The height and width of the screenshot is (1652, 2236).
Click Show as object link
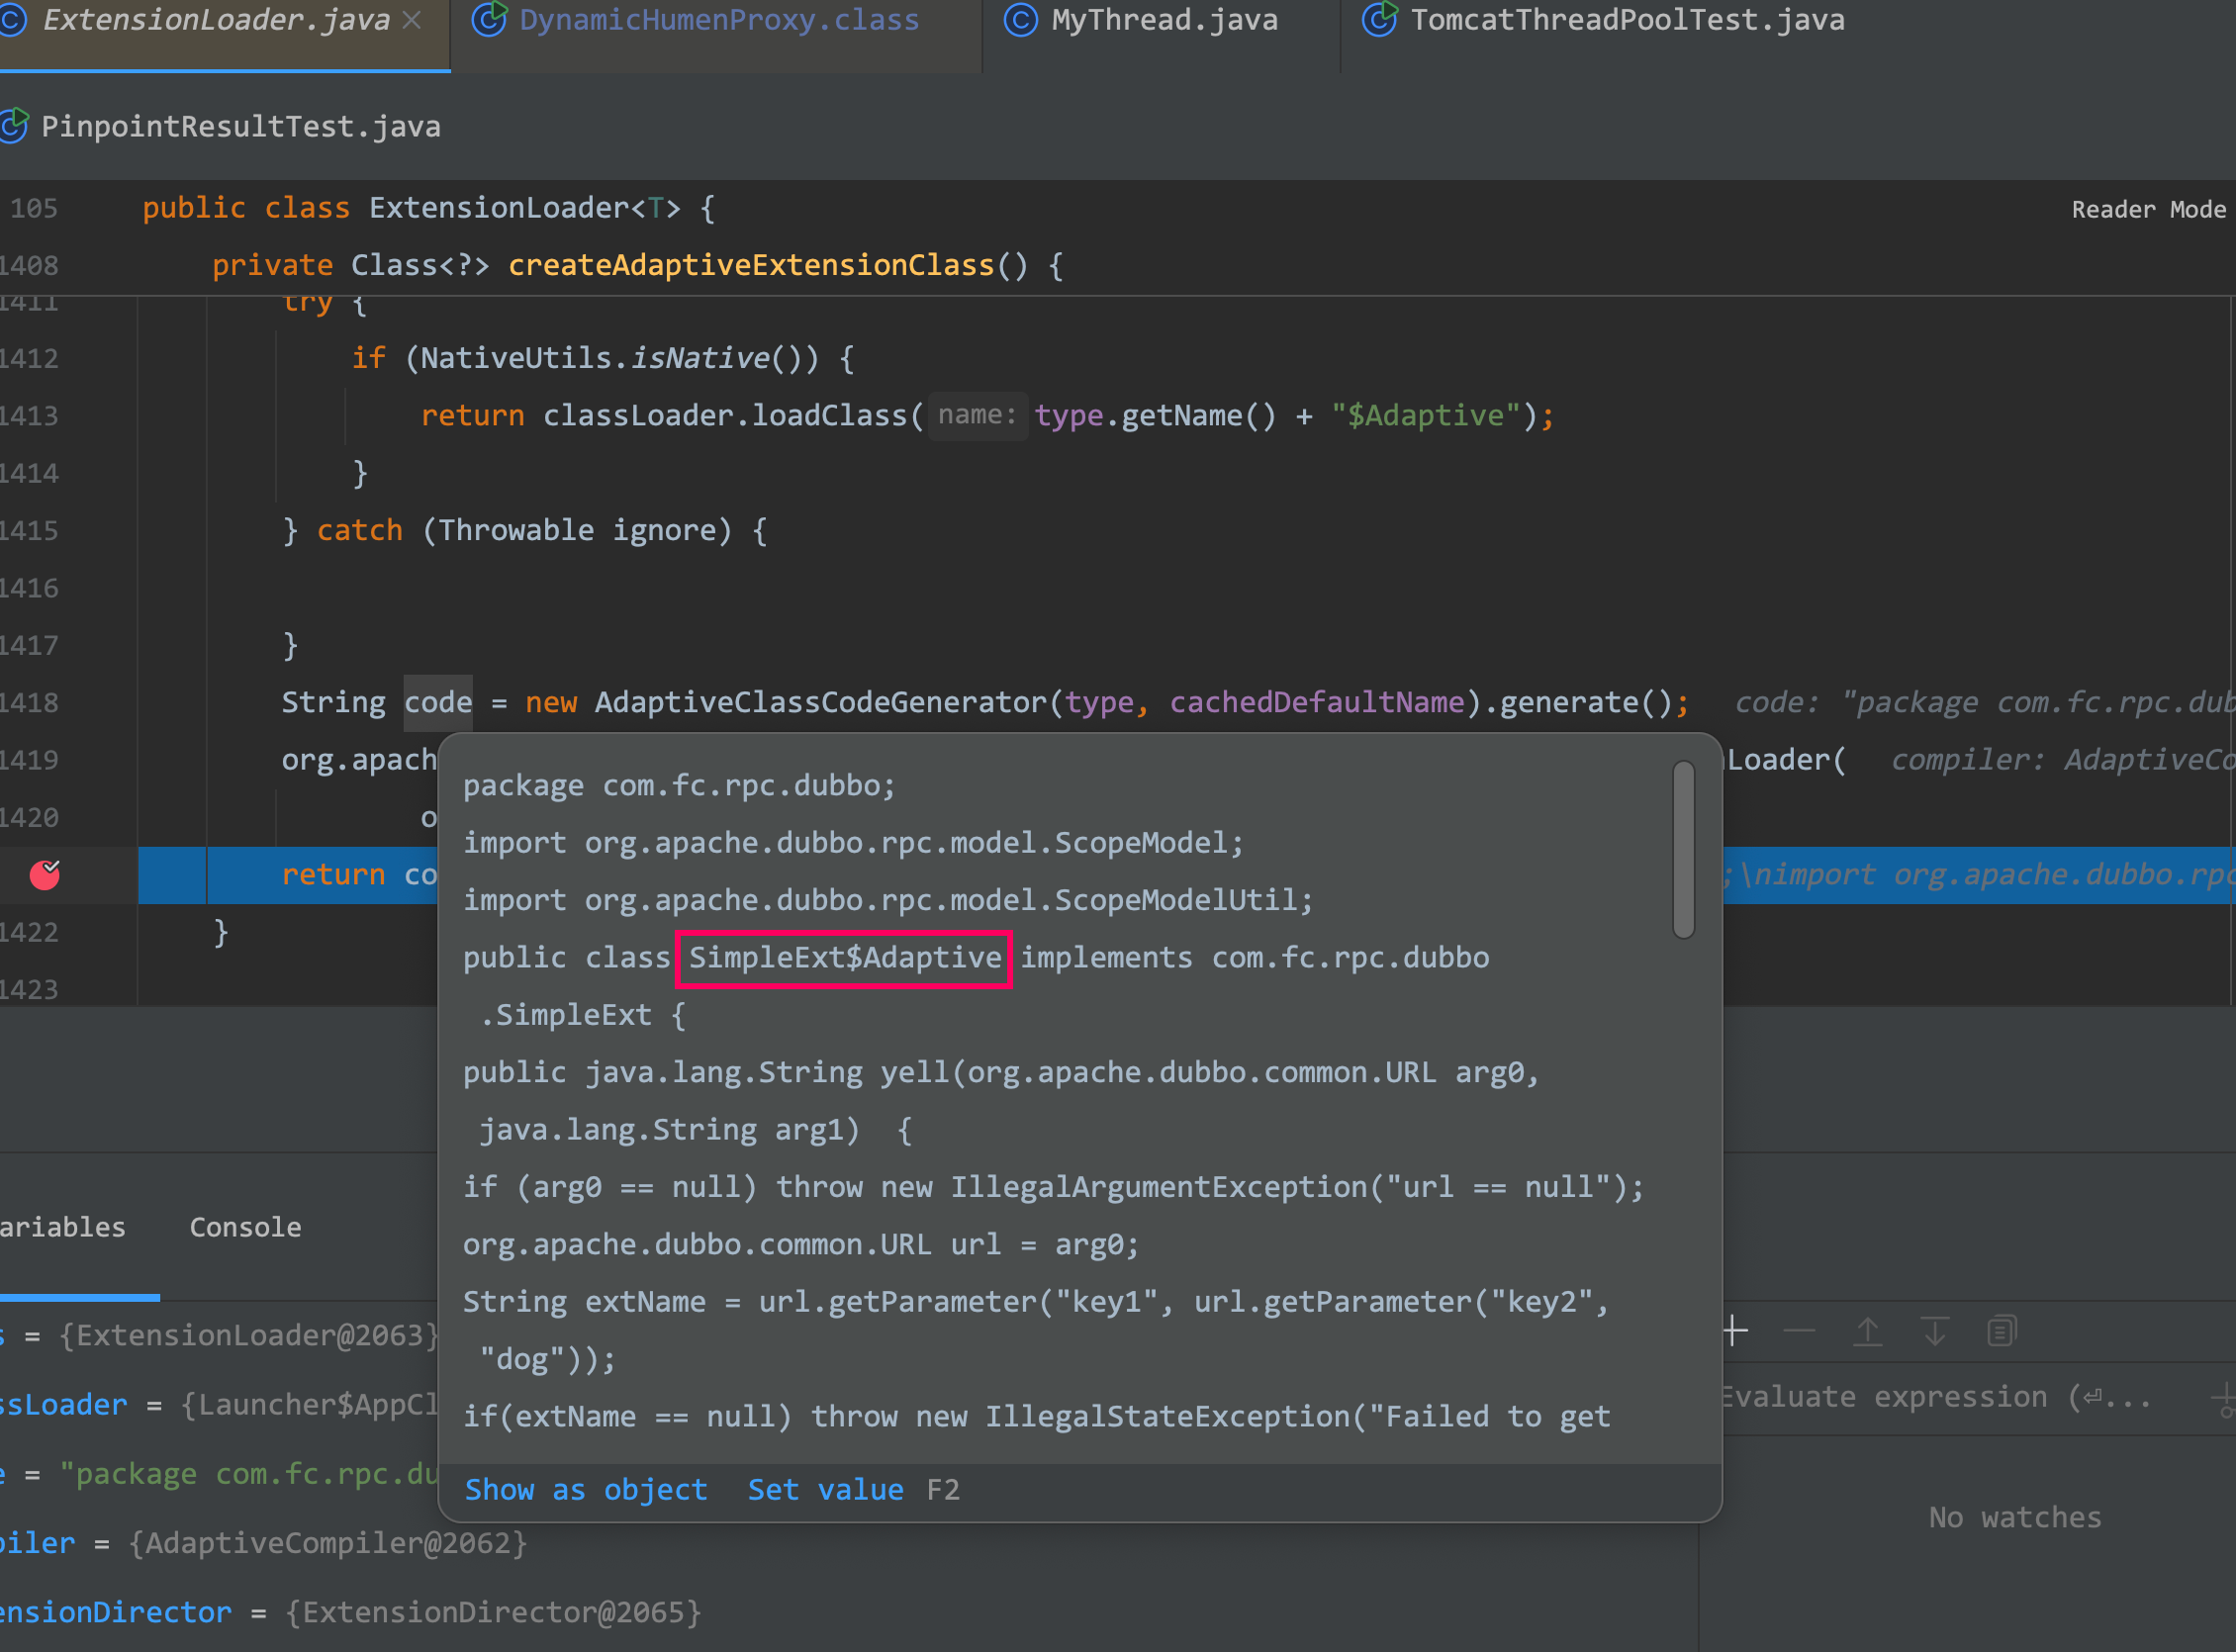click(586, 1490)
